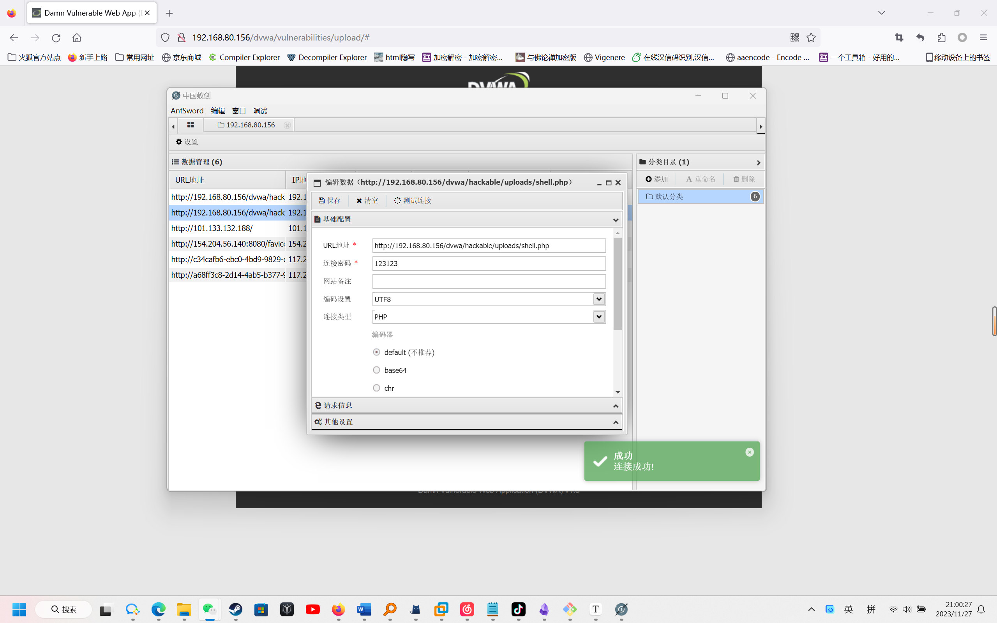
Task: Expand the 其他设置 section
Action: (x=466, y=422)
